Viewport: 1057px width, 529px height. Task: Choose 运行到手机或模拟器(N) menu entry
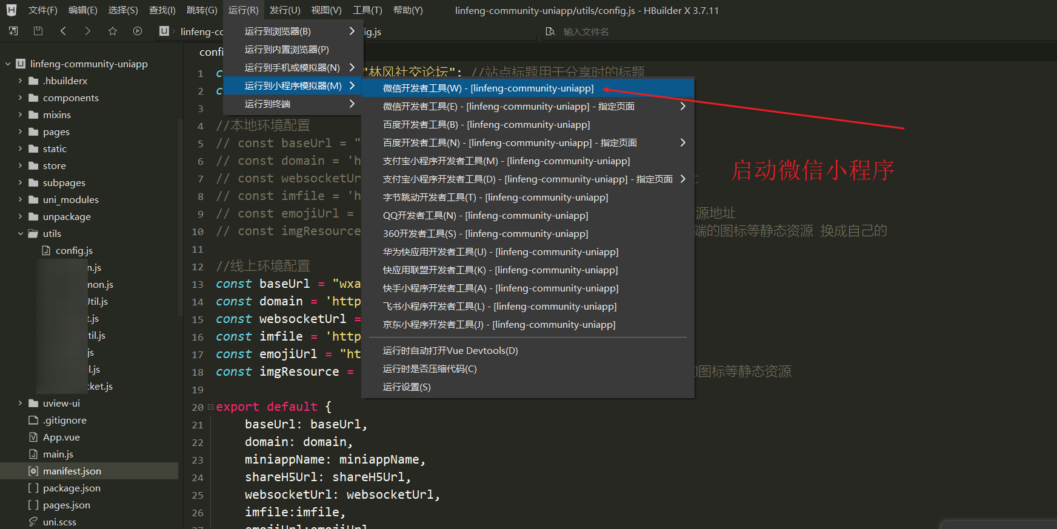pos(293,67)
